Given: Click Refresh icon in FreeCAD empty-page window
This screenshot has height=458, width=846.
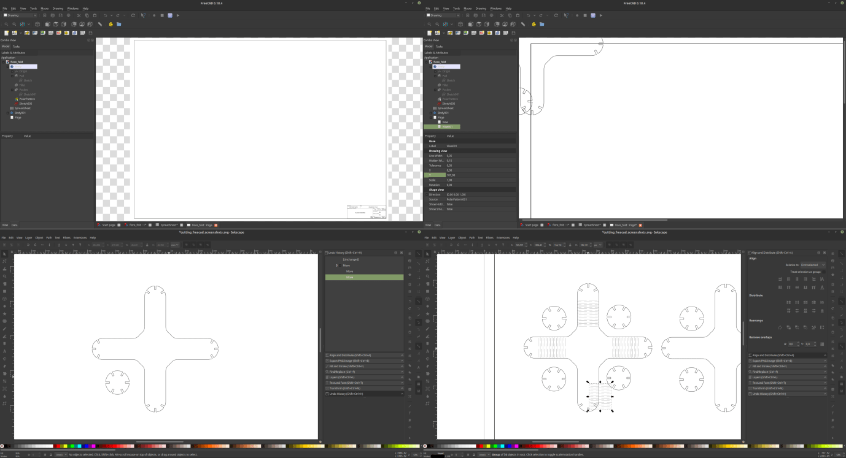Looking at the screenshot, I should coord(133,15).
